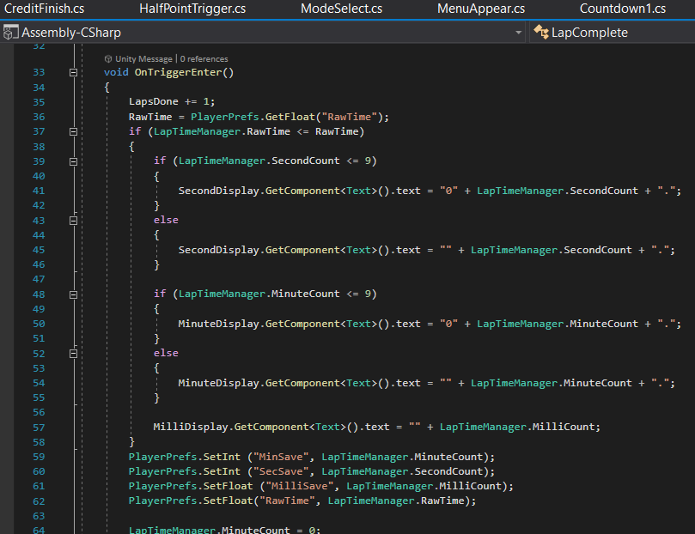The height and width of the screenshot is (534, 695).
Task: Click MinuteDisplay on line 54
Action: pyautogui.click(x=218, y=383)
